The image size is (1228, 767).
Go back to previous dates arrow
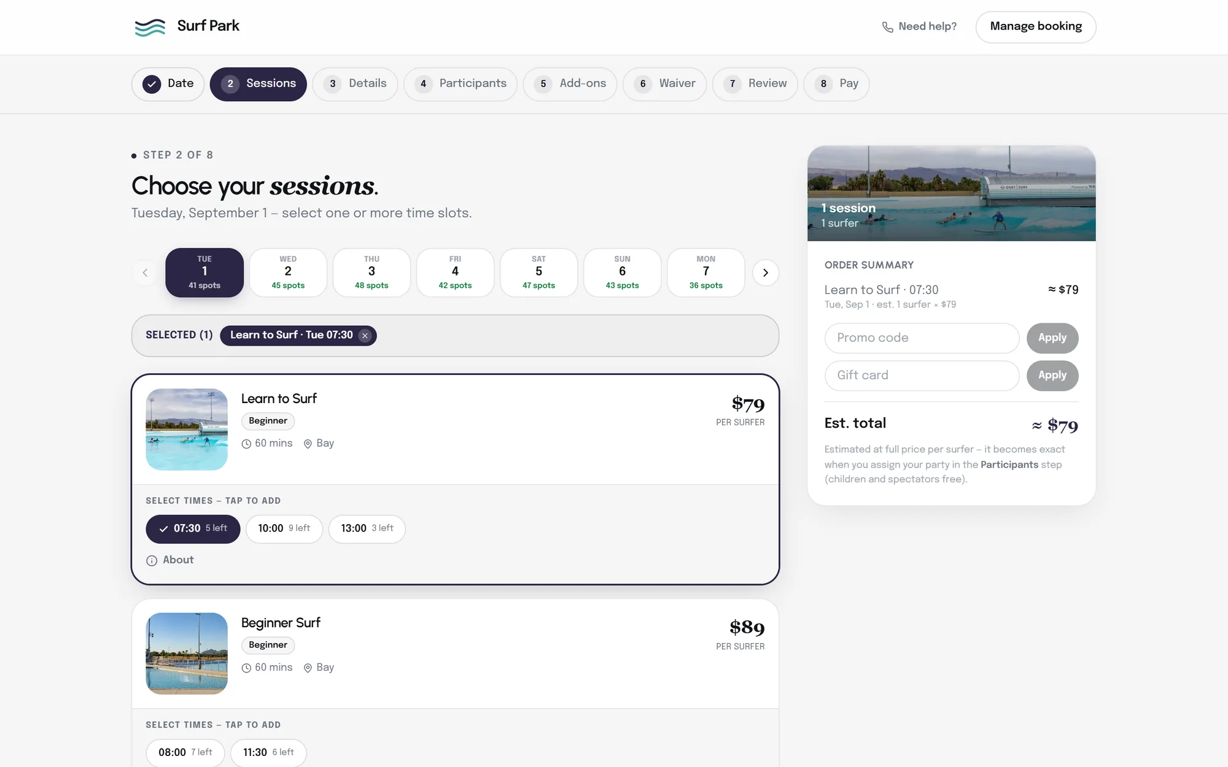[145, 273]
